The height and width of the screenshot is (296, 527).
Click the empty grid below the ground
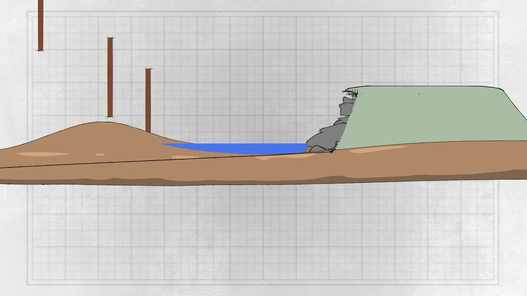tap(263, 233)
